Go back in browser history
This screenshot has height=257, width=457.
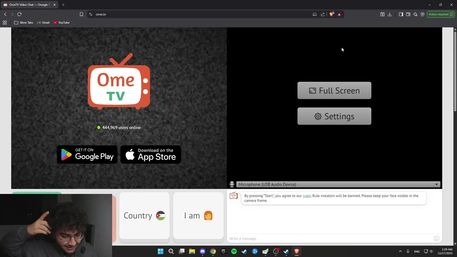(x=5, y=14)
